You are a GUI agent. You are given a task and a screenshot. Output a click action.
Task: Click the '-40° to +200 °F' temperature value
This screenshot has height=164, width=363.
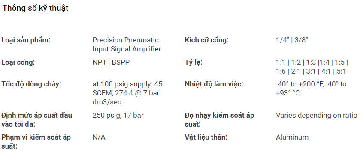(311, 89)
